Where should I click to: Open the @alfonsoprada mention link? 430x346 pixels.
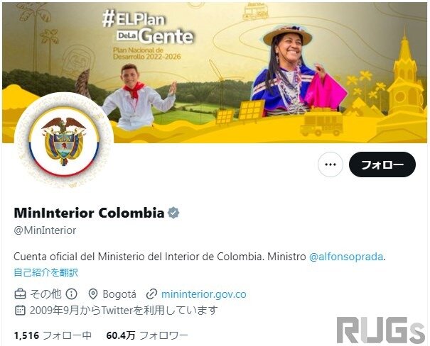coord(346,257)
